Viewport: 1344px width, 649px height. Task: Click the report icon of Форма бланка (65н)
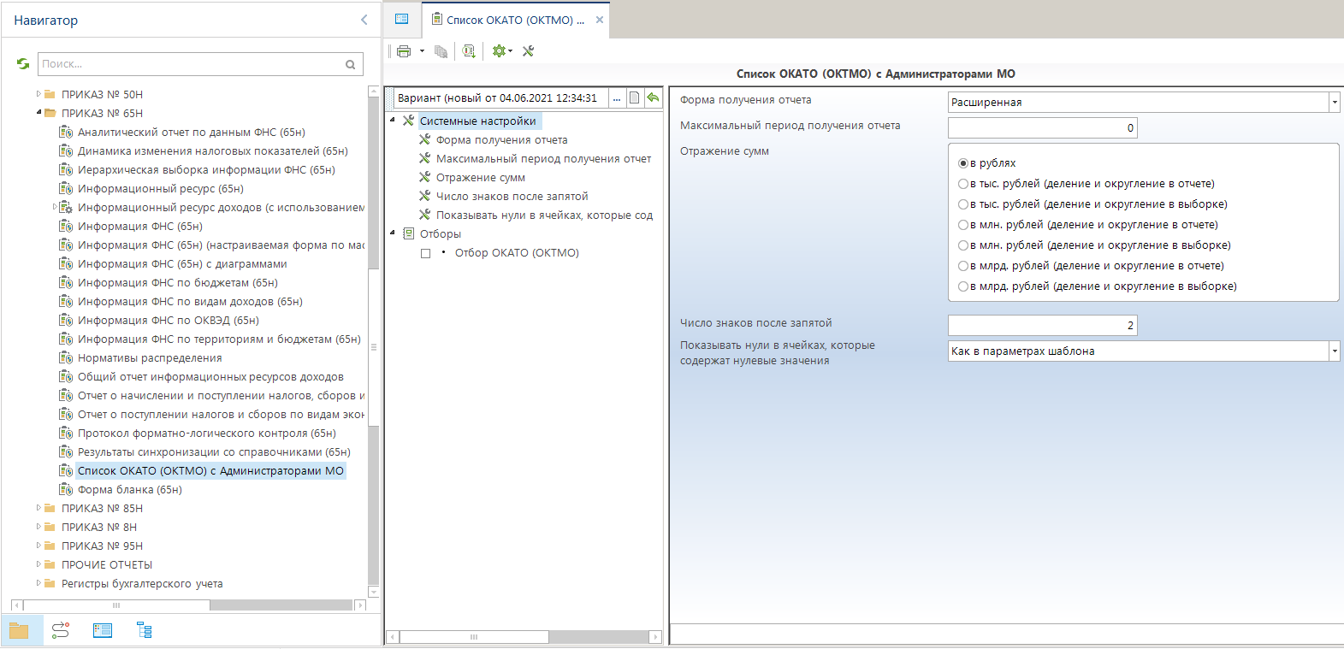pos(66,489)
